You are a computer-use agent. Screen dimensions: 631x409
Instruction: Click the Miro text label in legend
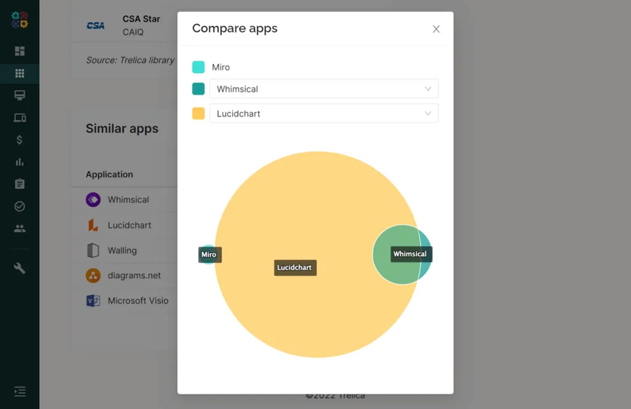point(220,68)
